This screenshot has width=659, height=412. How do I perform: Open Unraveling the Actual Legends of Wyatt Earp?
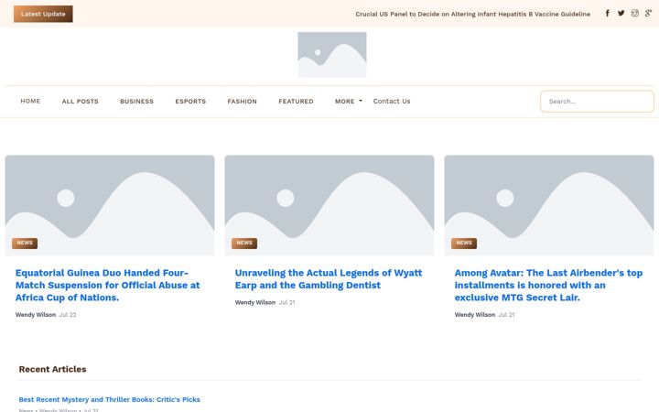pyautogui.click(x=329, y=279)
